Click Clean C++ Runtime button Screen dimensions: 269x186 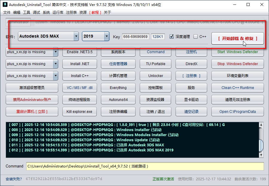[237, 88]
